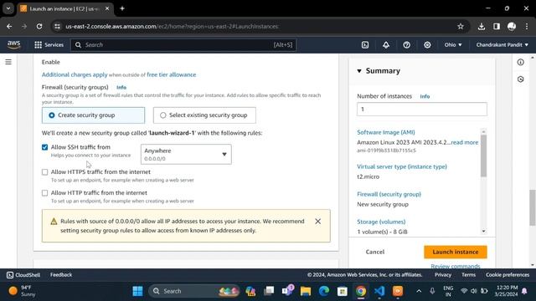Open new browser tab with plus icon
Screen dimensions: 536x301
pyautogui.click(x=122, y=8)
